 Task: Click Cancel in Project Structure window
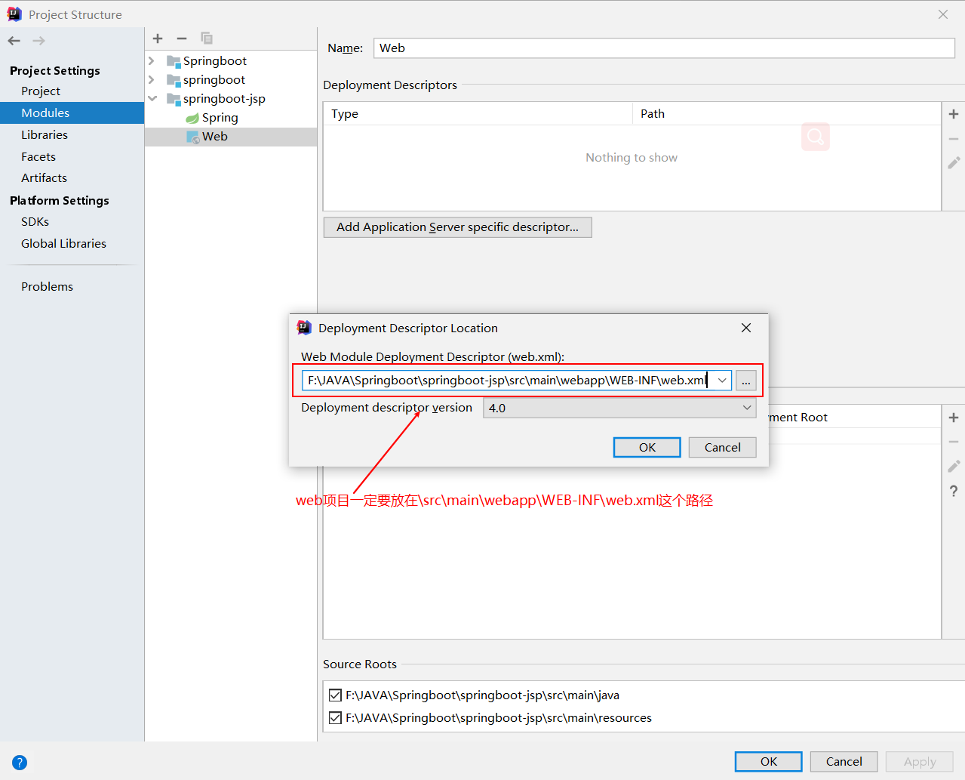click(x=844, y=762)
